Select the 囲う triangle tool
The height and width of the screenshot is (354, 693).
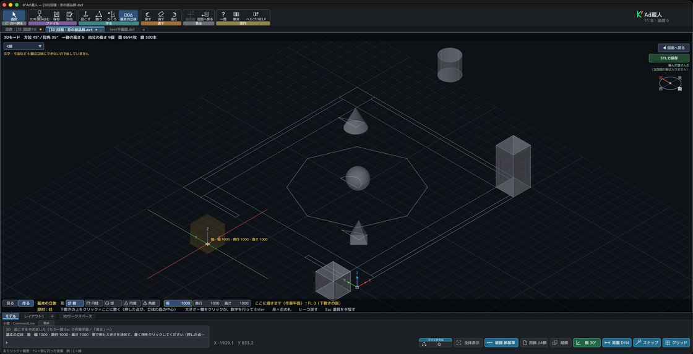click(x=99, y=16)
